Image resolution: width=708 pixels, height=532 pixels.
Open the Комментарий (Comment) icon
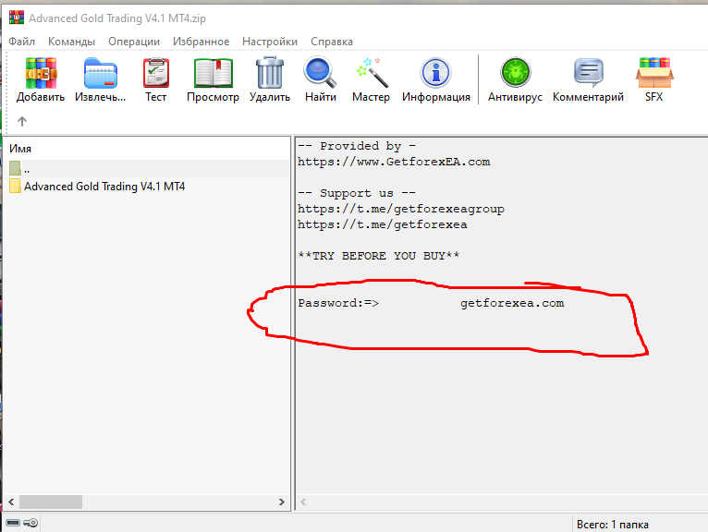[x=589, y=73]
